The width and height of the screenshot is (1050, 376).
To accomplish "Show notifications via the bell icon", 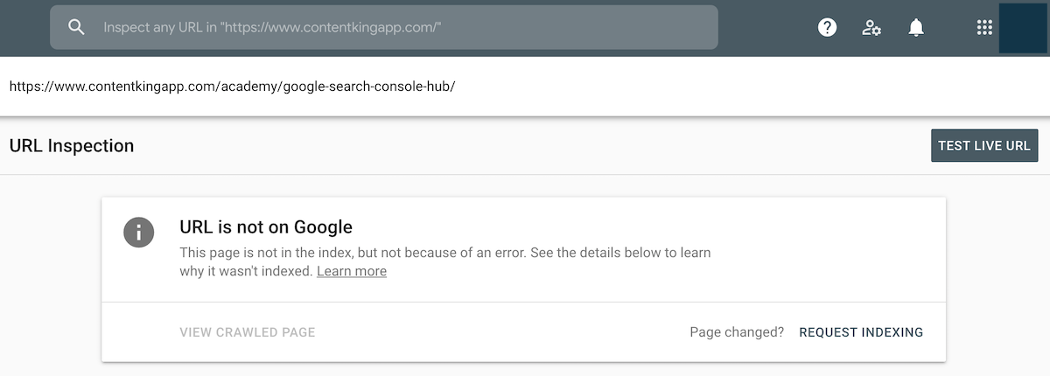I will click(916, 27).
